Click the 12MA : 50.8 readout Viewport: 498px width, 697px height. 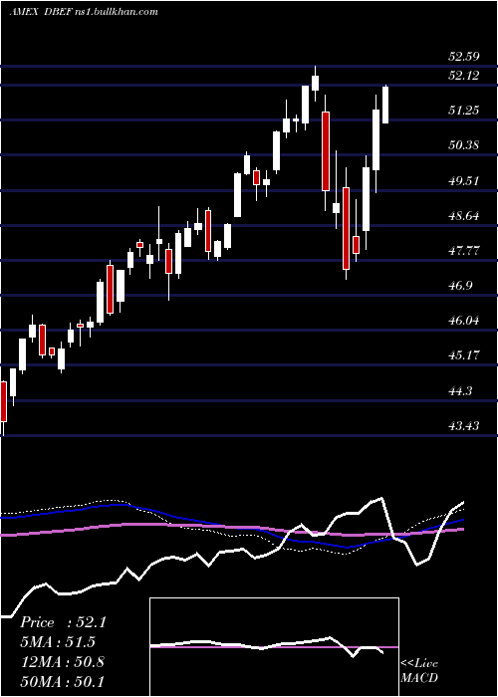(62, 662)
